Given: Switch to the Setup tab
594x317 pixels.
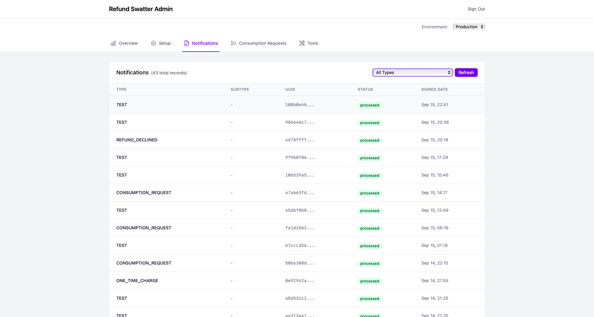Looking at the screenshot, I should coord(161,43).
